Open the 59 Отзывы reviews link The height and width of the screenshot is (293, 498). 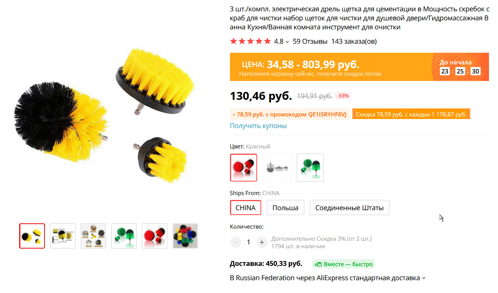click(x=310, y=41)
